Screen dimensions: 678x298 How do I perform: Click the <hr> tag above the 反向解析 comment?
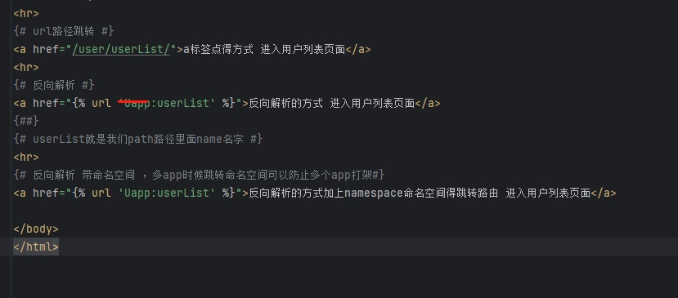pos(26,68)
